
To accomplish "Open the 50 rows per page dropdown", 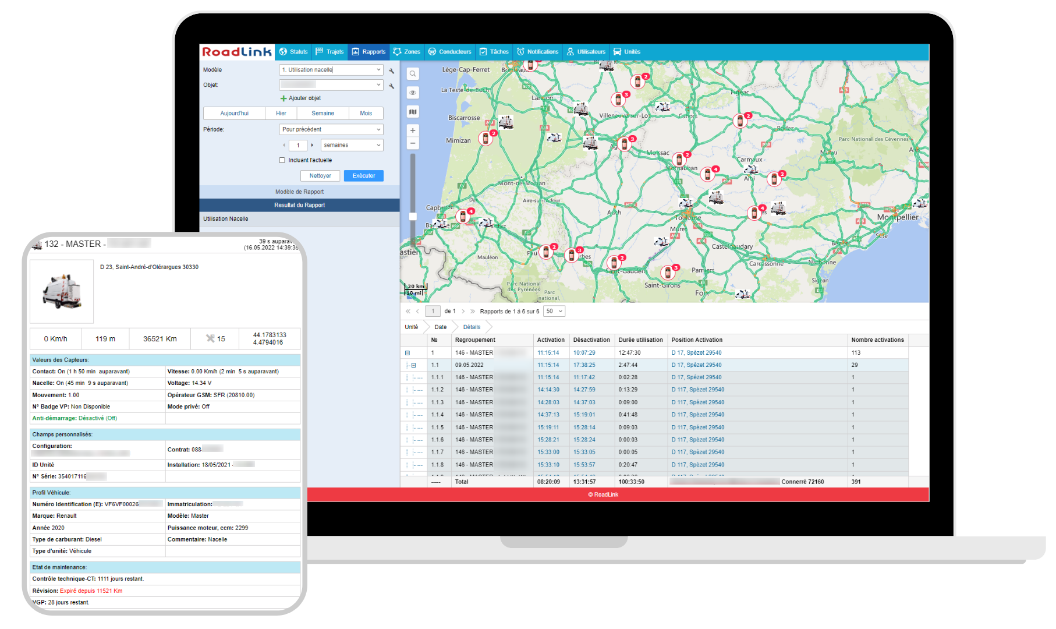I will click(x=554, y=311).
